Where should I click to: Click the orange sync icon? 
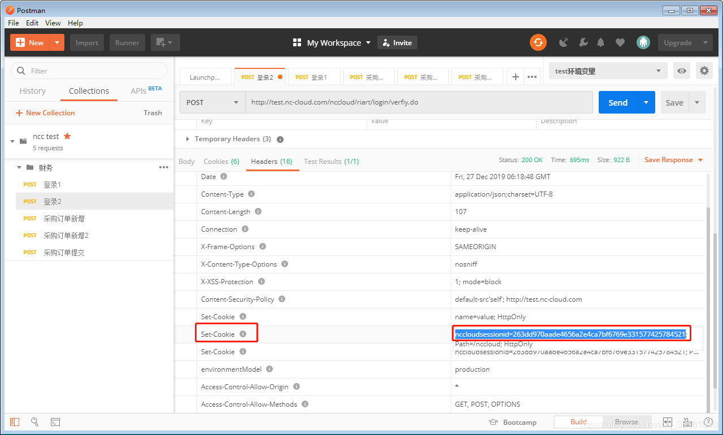(x=538, y=42)
